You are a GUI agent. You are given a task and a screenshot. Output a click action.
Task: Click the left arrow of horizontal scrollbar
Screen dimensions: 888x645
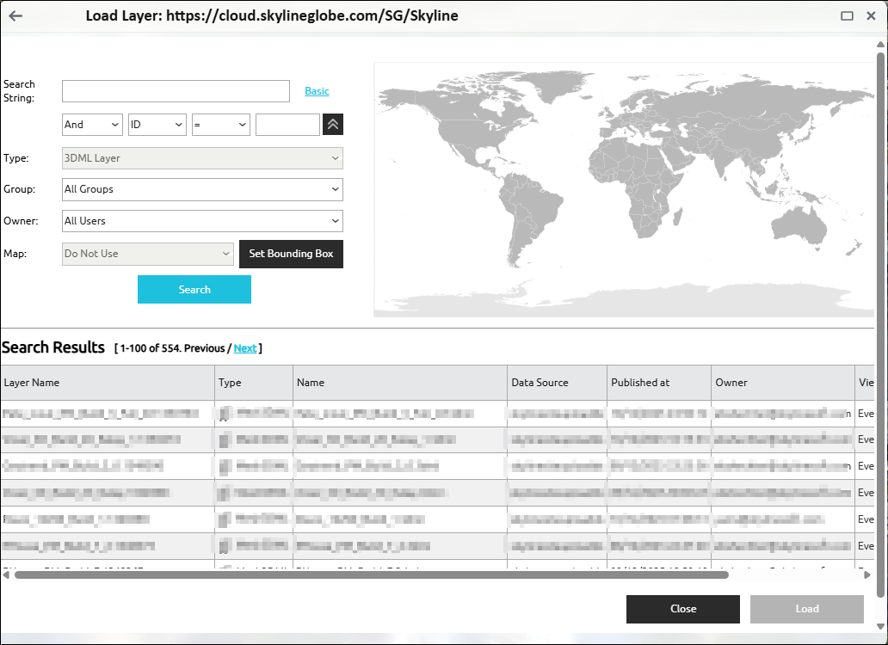pyautogui.click(x=6, y=574)
